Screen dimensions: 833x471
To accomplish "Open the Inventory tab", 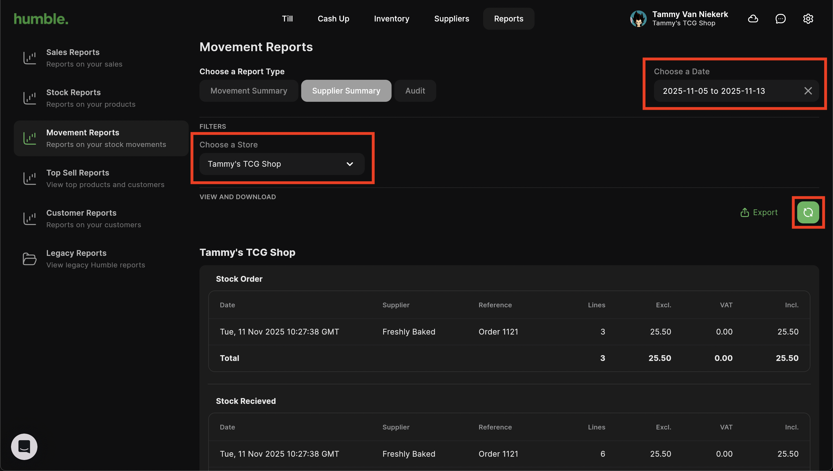I will 391,19.
